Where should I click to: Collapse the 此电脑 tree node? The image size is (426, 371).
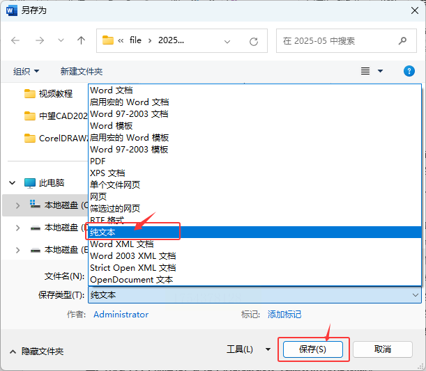pyautogui.click(x=13, y=183)
